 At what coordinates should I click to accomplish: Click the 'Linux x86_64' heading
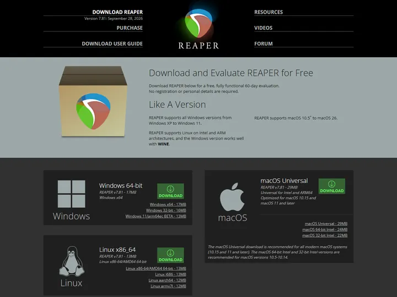(x=117, y=250)
